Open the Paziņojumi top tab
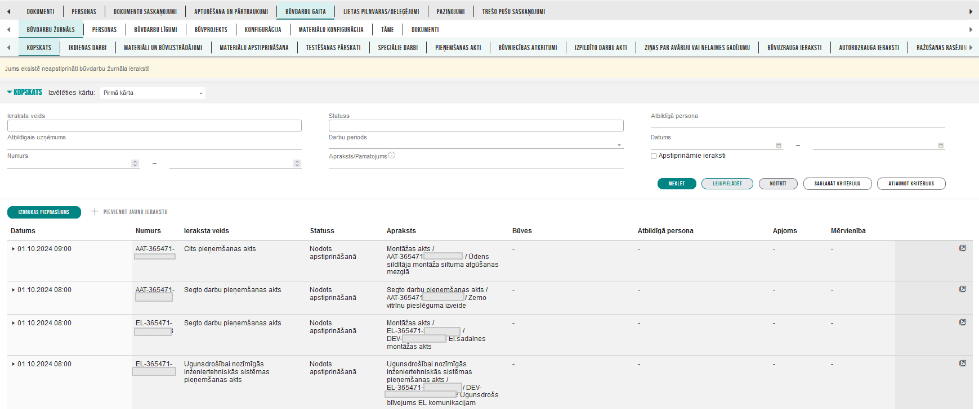Screen dimensions: 979x409 click(x=451, y=11)
